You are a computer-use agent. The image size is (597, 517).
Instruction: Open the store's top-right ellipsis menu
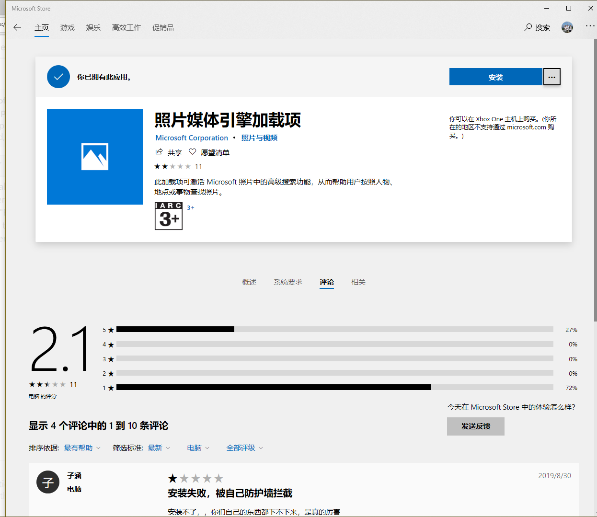(590, 26)
